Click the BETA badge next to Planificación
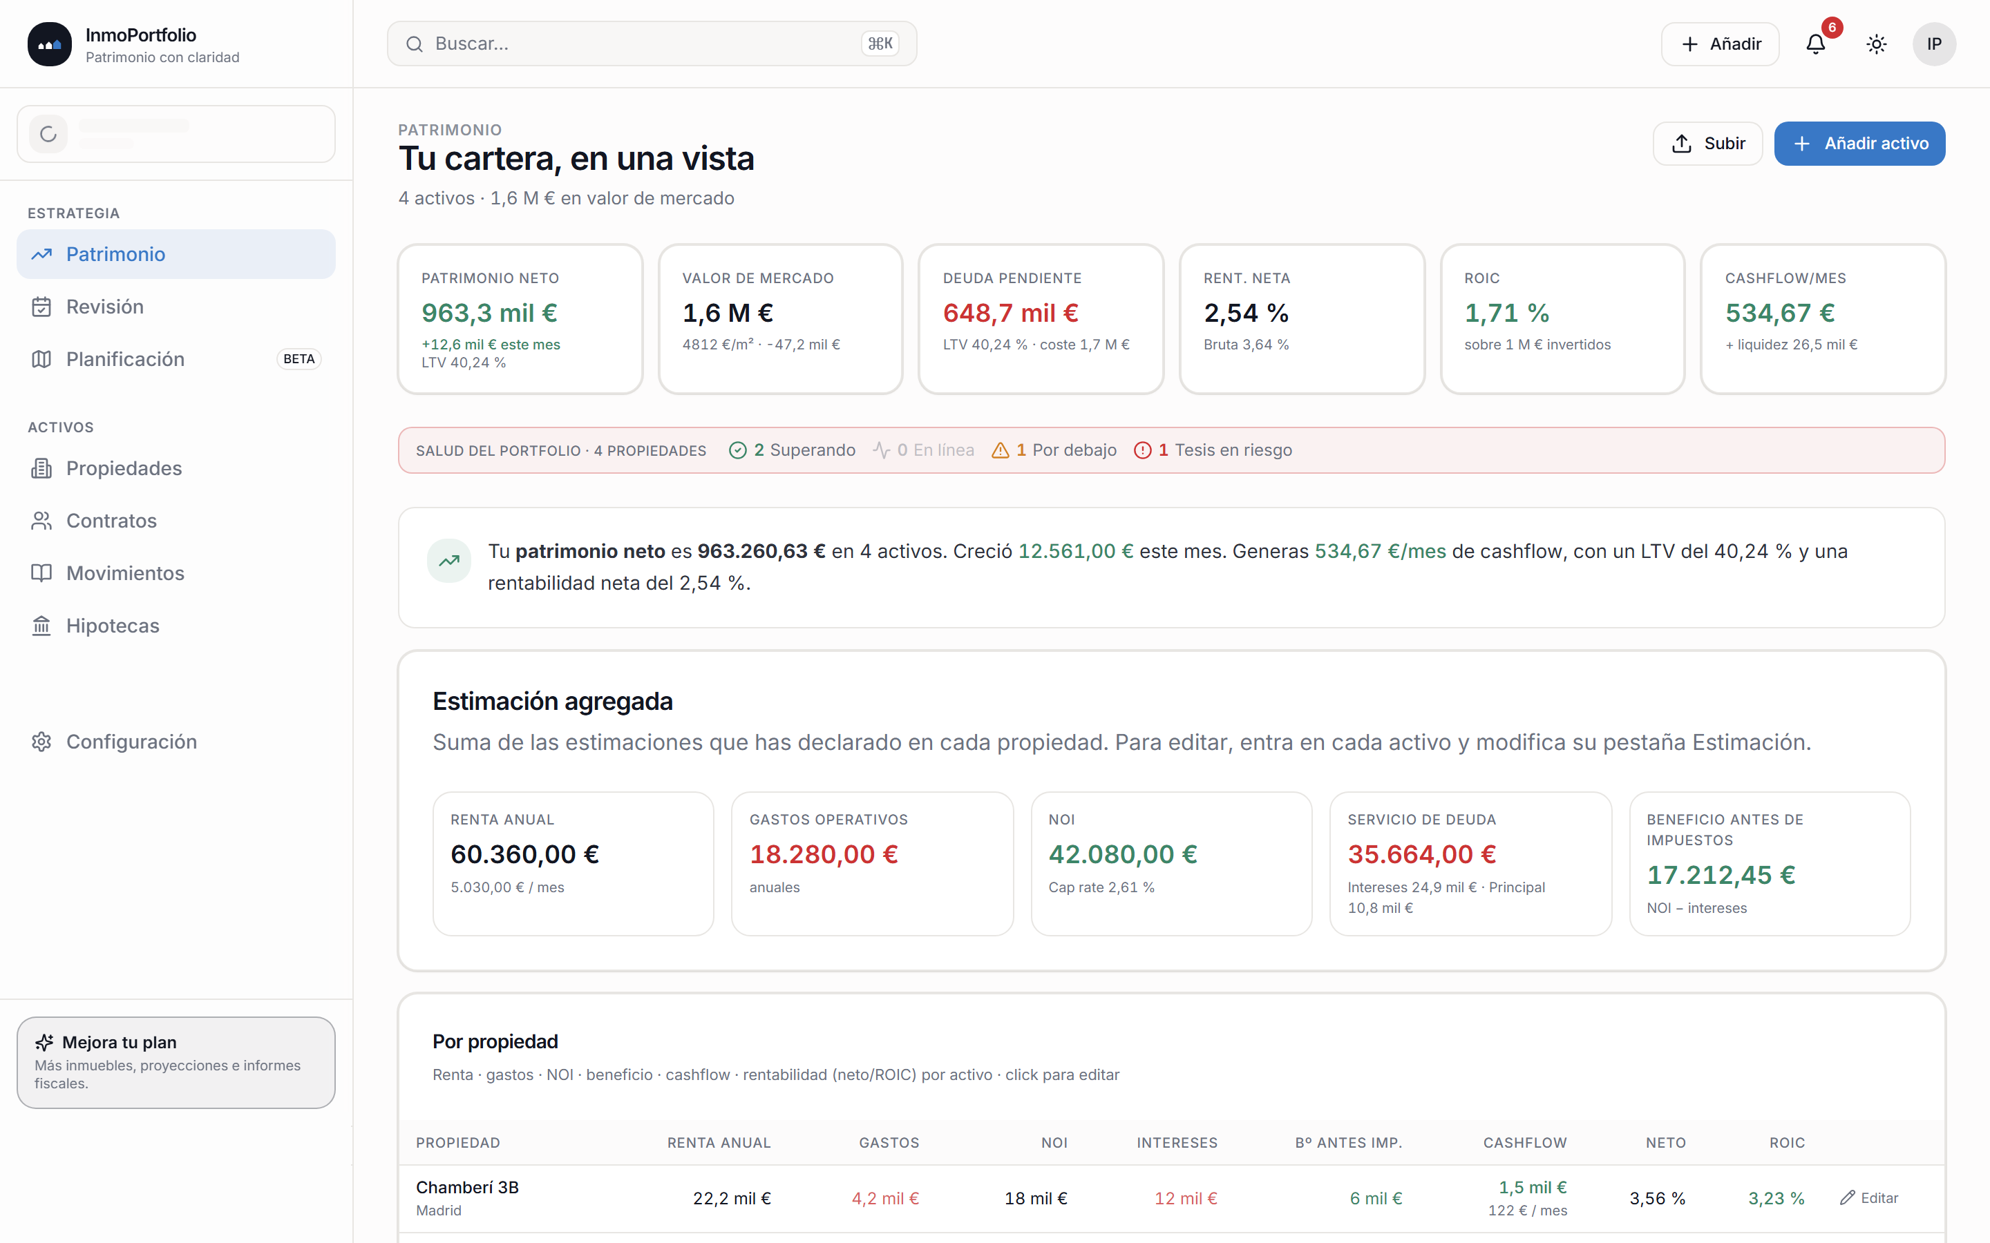Screen dimensions: 1990x1243 pos(298,359)
